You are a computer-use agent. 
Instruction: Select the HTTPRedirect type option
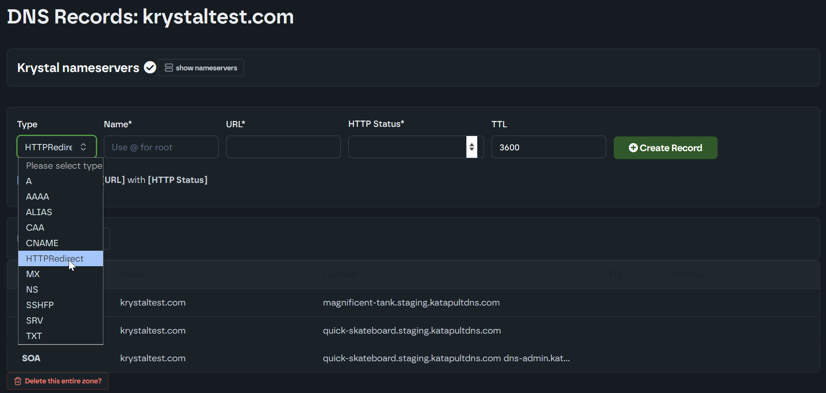(55, 259)
